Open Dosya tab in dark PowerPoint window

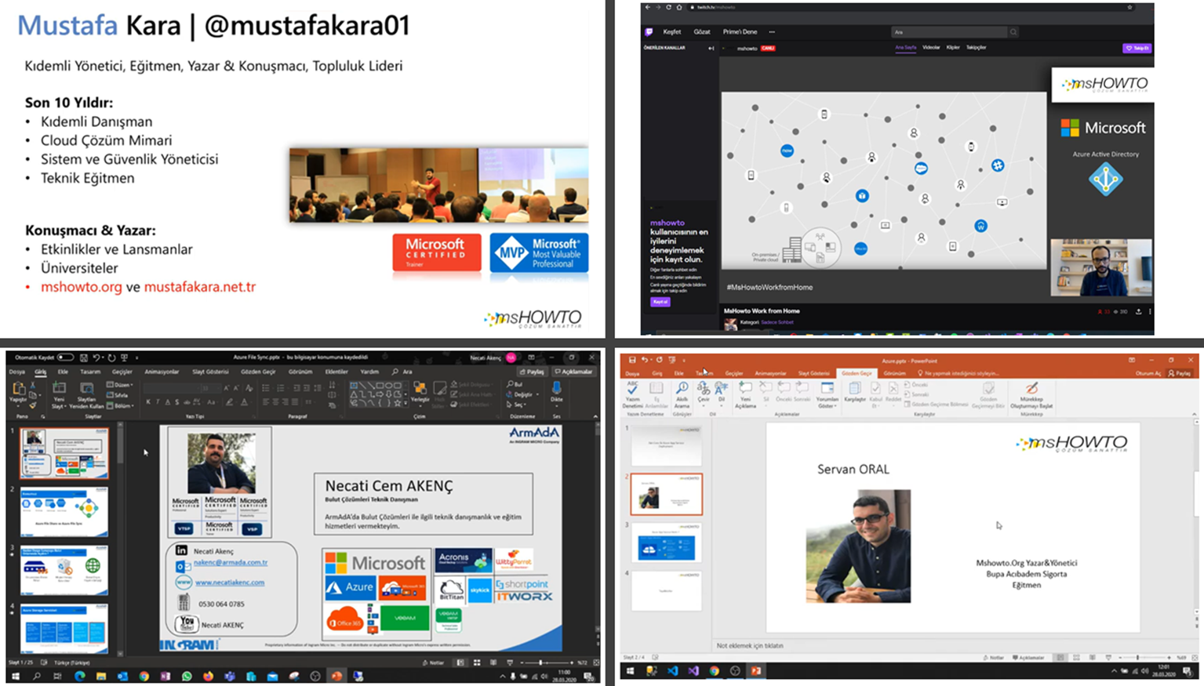coord(16,372)
